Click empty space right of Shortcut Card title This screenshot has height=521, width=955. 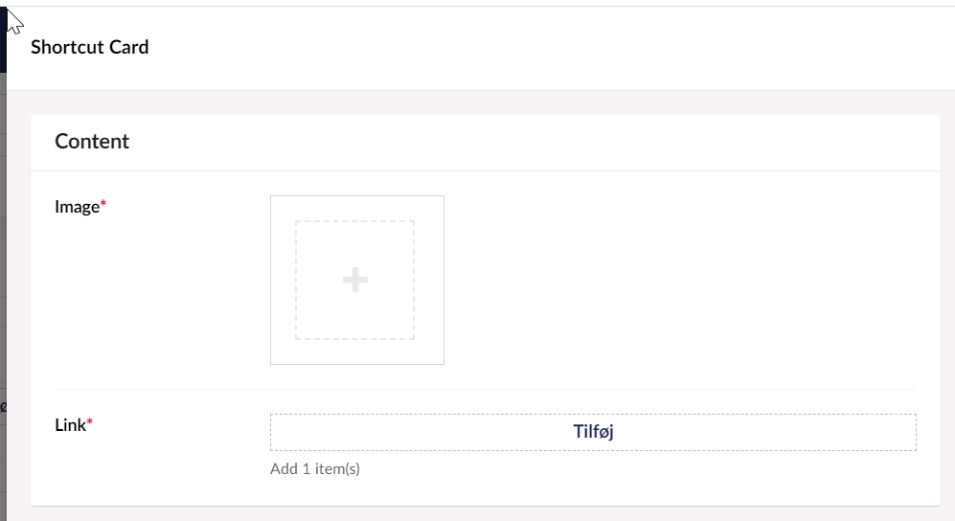[527, 48]
